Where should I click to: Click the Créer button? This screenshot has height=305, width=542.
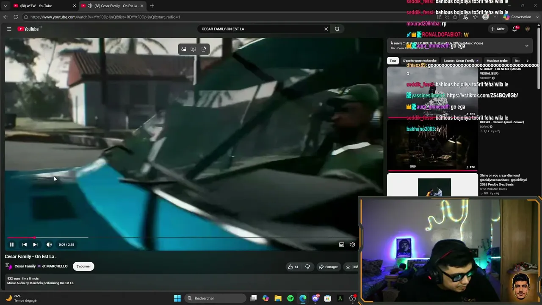[x=498, y=29]
